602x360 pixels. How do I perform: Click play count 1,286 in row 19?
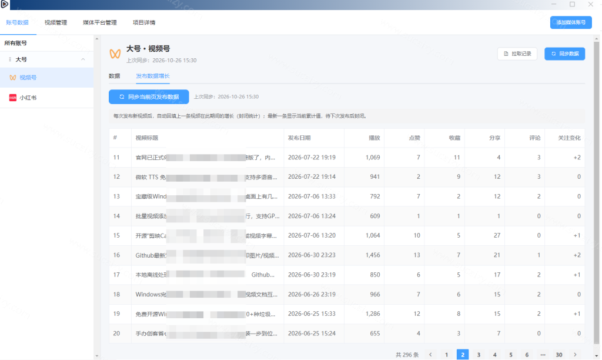click(x=373, y=314)
